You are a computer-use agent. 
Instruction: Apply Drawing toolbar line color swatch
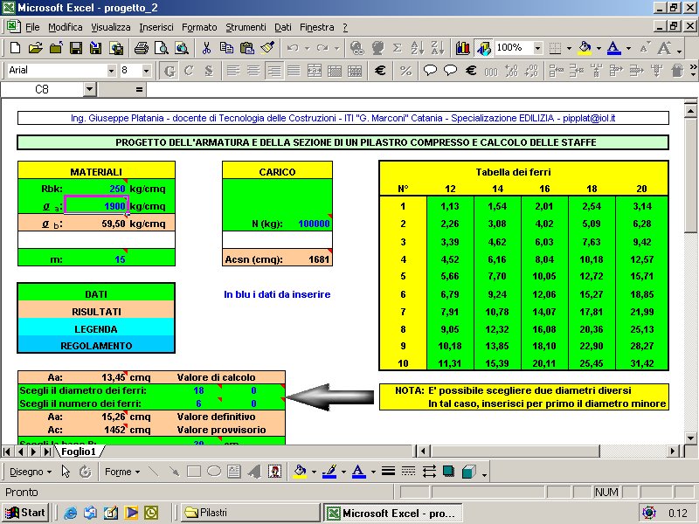coord(329,472)
